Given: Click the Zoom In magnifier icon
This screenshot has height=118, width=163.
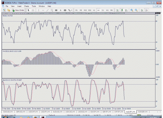Looking at the screenshot, I should 132,10.
